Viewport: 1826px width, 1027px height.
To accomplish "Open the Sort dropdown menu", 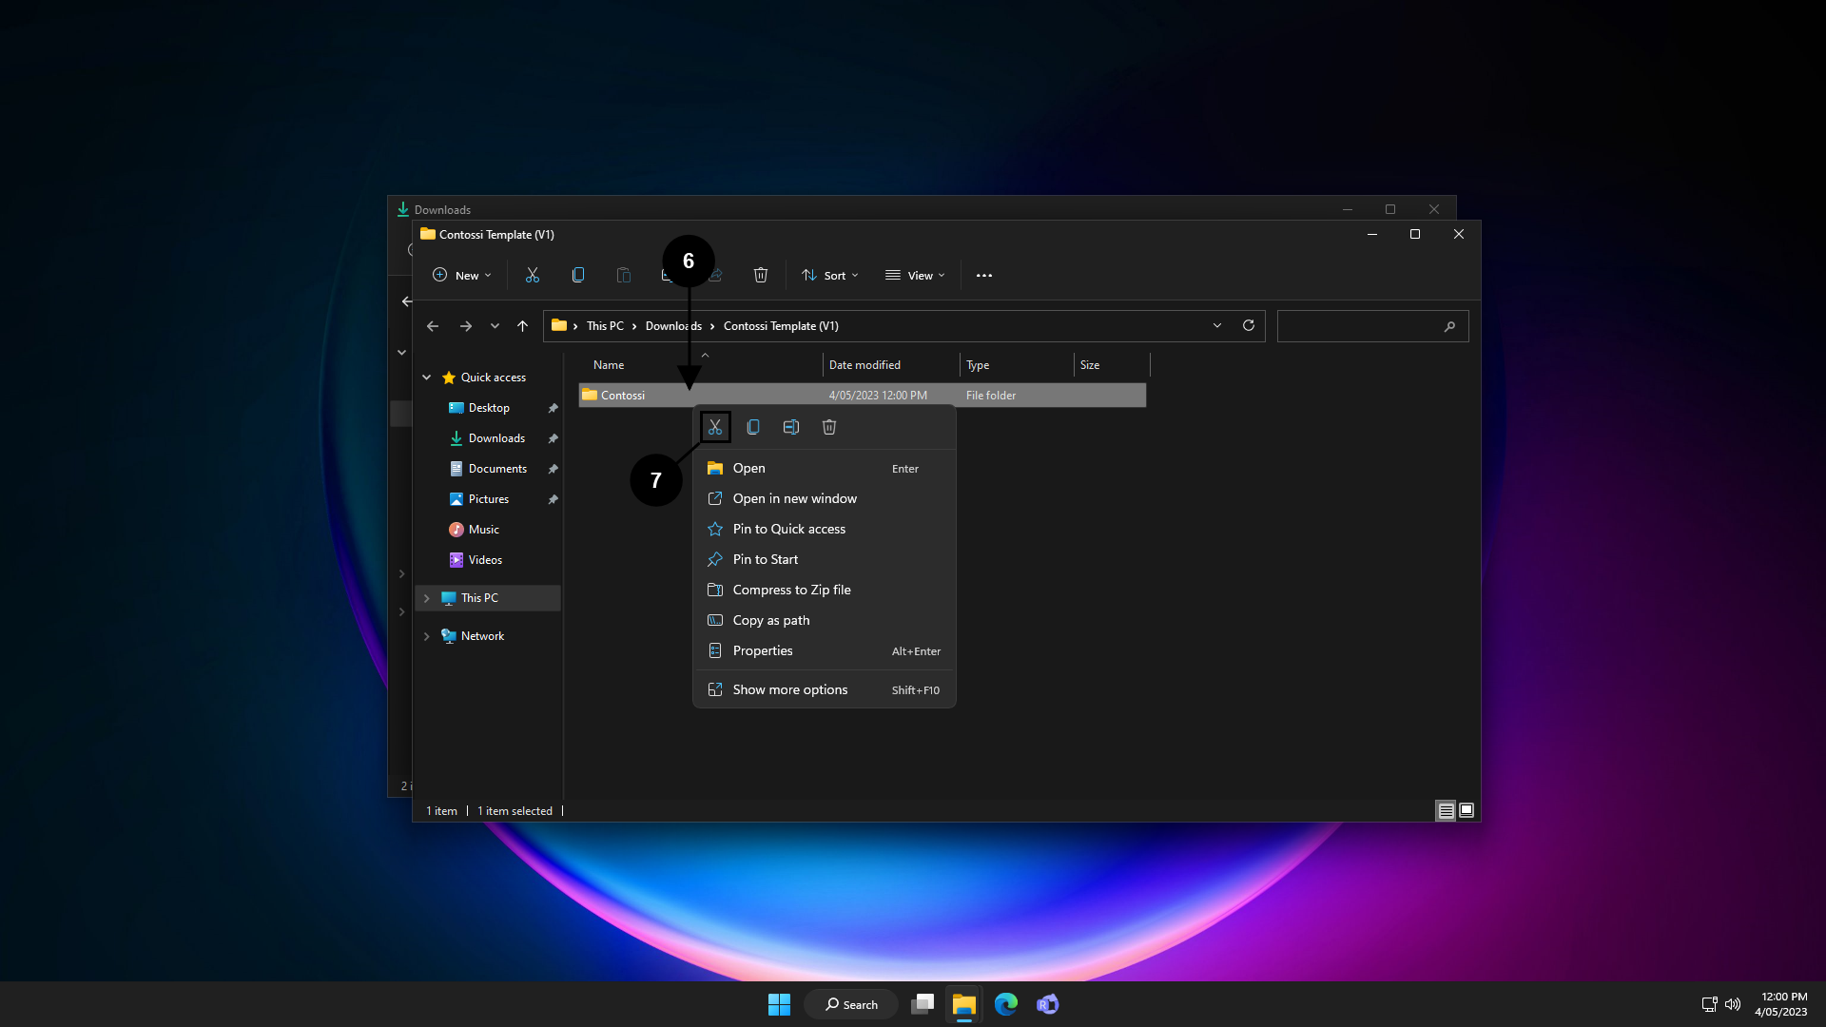I will pyautogui.click(x=830, y=275).
